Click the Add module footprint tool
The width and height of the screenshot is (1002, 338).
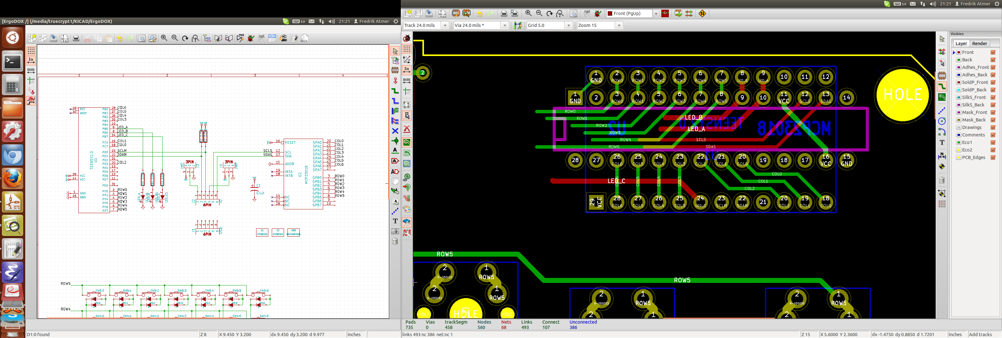942,75
